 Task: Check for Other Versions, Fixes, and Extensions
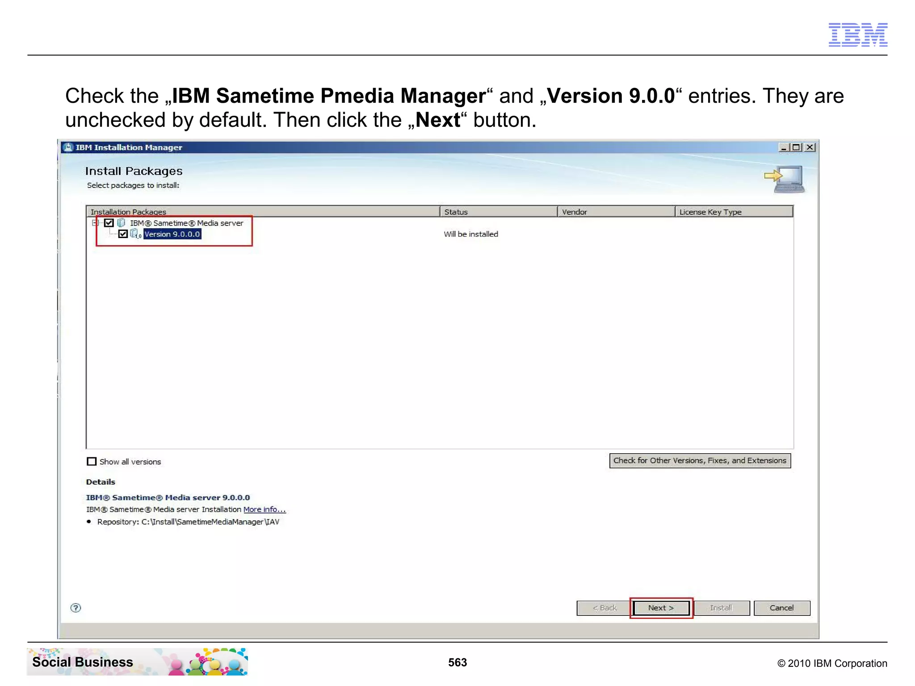click(x=700, y=460)
